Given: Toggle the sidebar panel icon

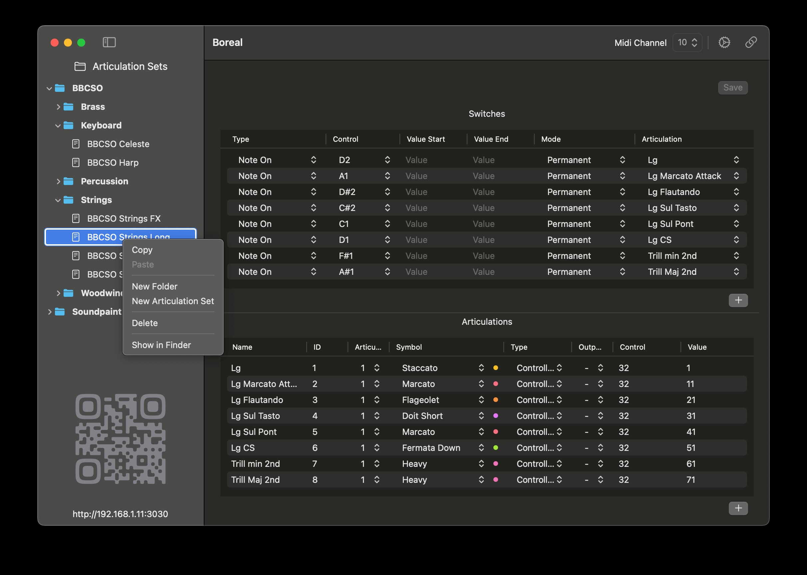Looking at the screenshot, I should tap(109, 43).
